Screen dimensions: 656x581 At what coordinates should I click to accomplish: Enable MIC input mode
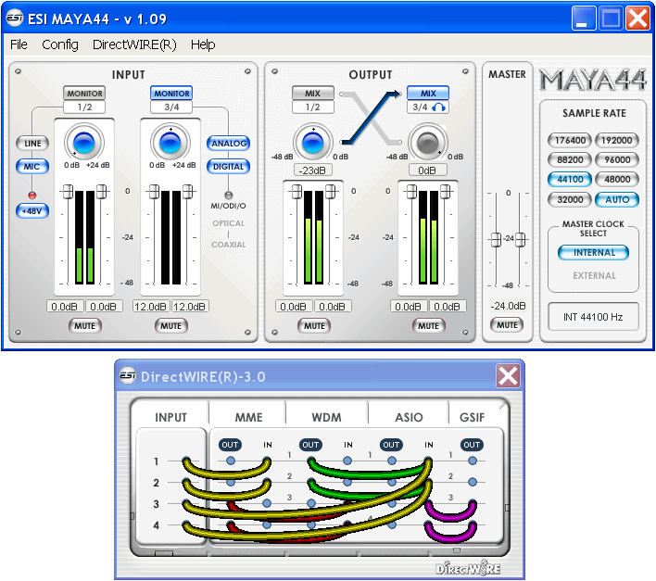coord(32,167)
